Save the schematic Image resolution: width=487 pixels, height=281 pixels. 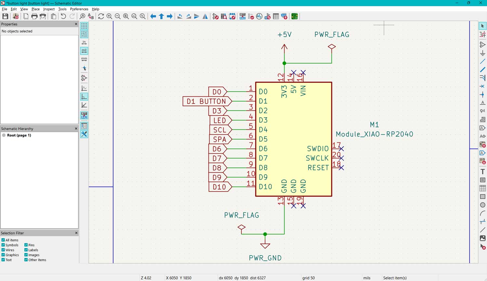tap(5, 16)
